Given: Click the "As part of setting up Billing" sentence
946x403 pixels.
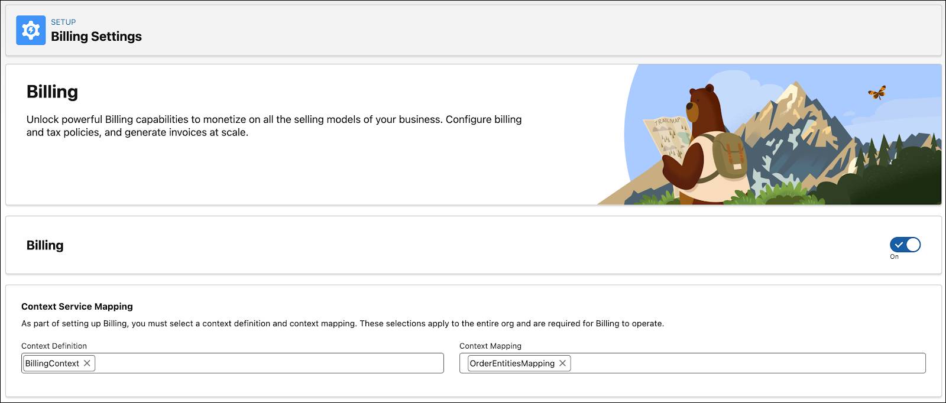Looking at the screenshot, I should point(342,324).
